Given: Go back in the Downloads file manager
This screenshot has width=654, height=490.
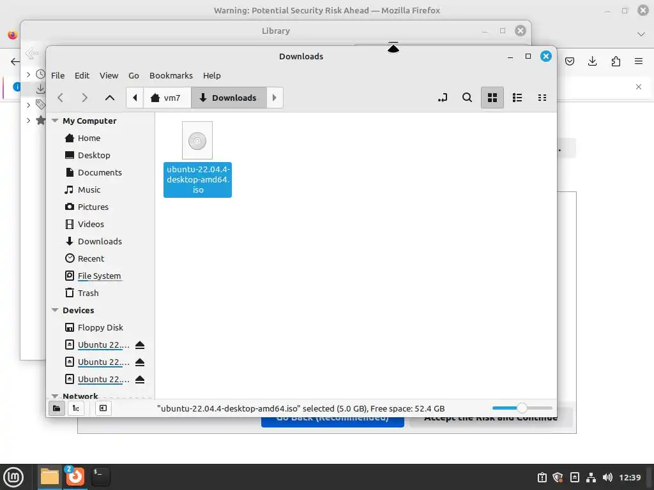Looking at the screenshot, I should pyautogui.click(x=61, y=98).
